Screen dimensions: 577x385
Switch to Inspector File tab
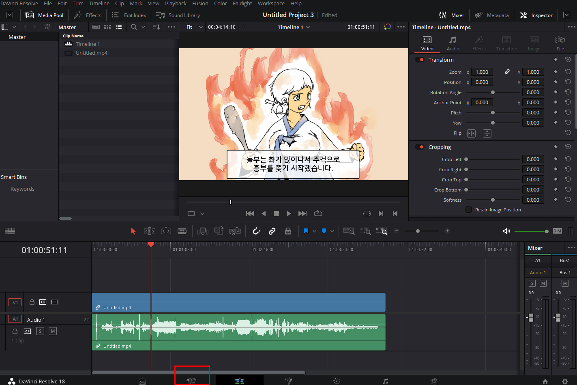pyautogui.click(x=560, y=43)
